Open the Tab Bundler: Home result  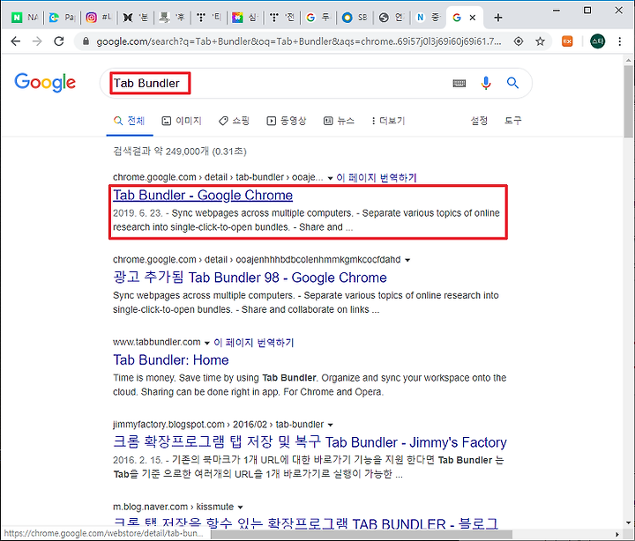[171, 359]
